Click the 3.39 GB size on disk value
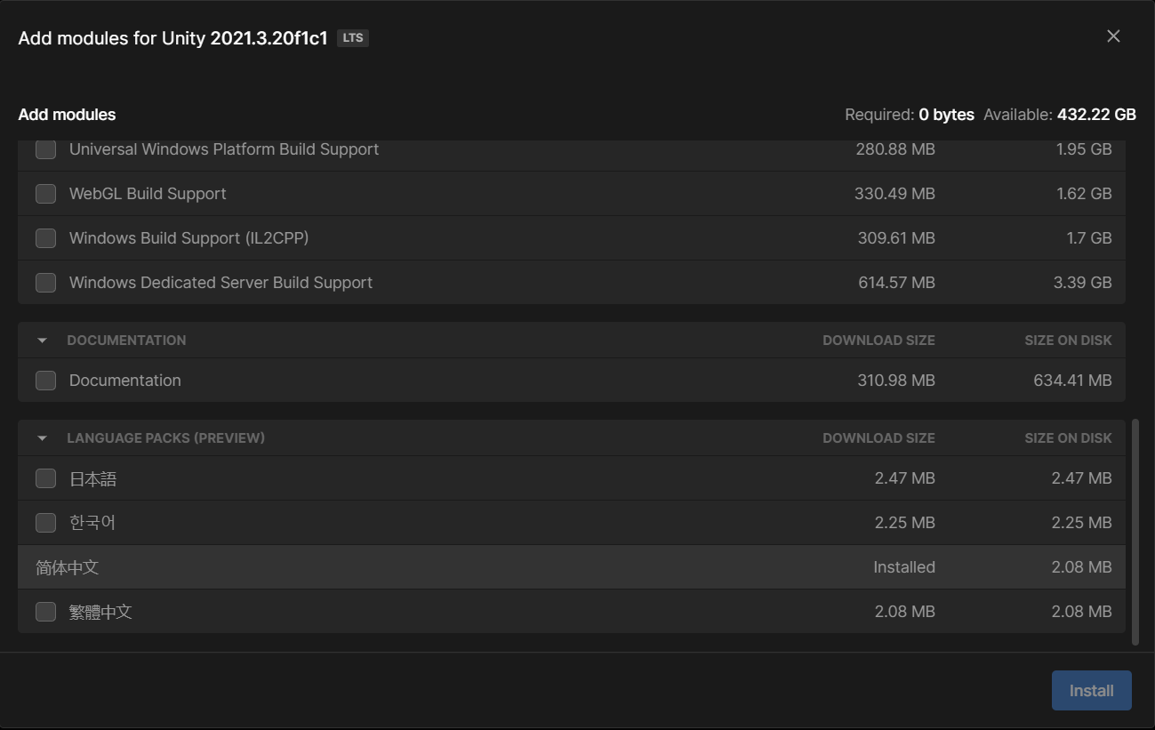 coord(1083,283)
